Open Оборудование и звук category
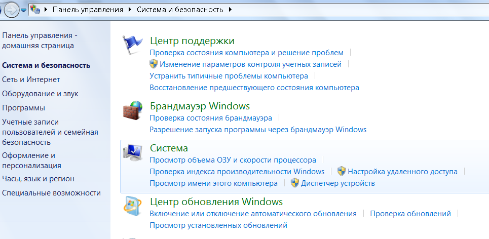 tap(40, 94)
